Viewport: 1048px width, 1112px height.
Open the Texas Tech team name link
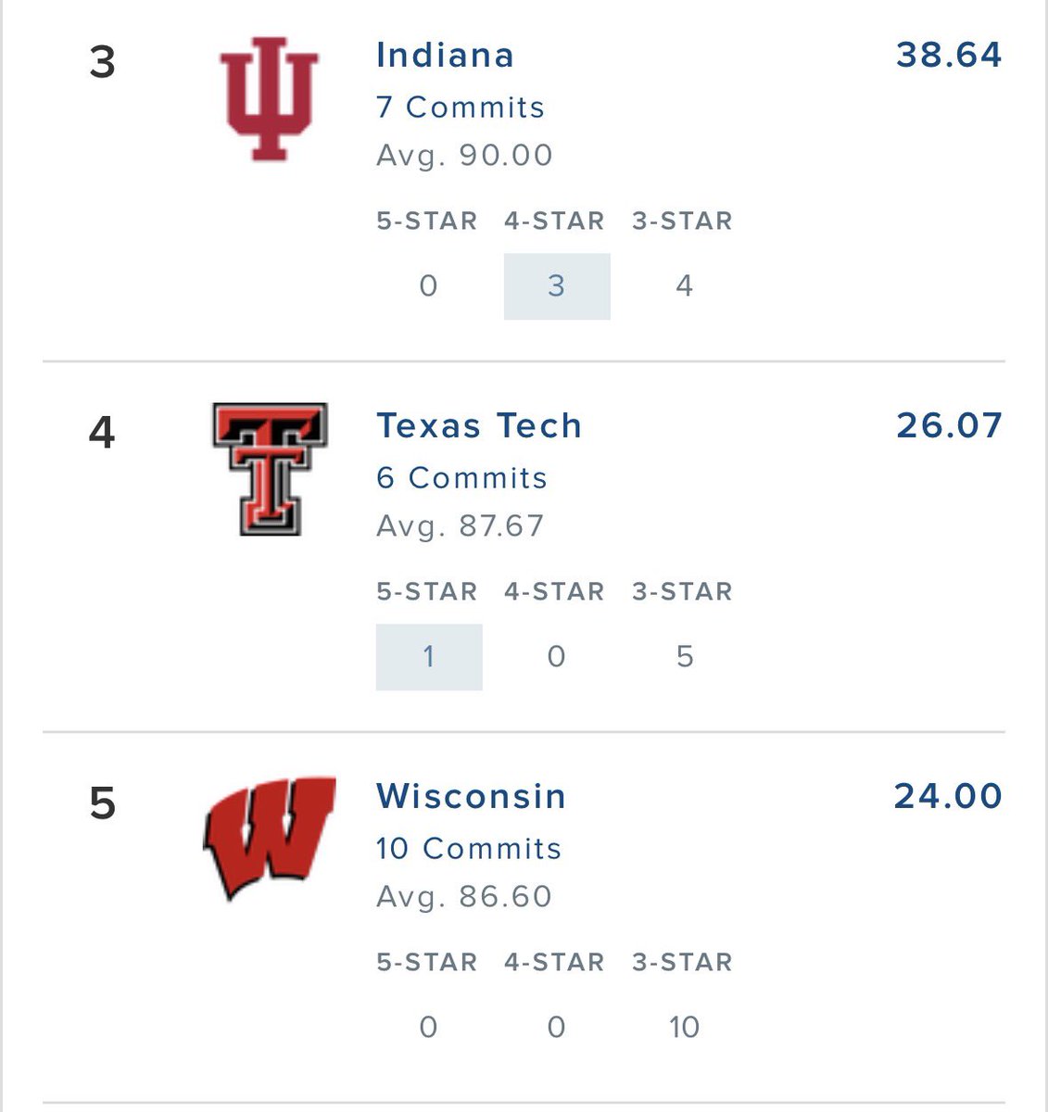point(479,425)
